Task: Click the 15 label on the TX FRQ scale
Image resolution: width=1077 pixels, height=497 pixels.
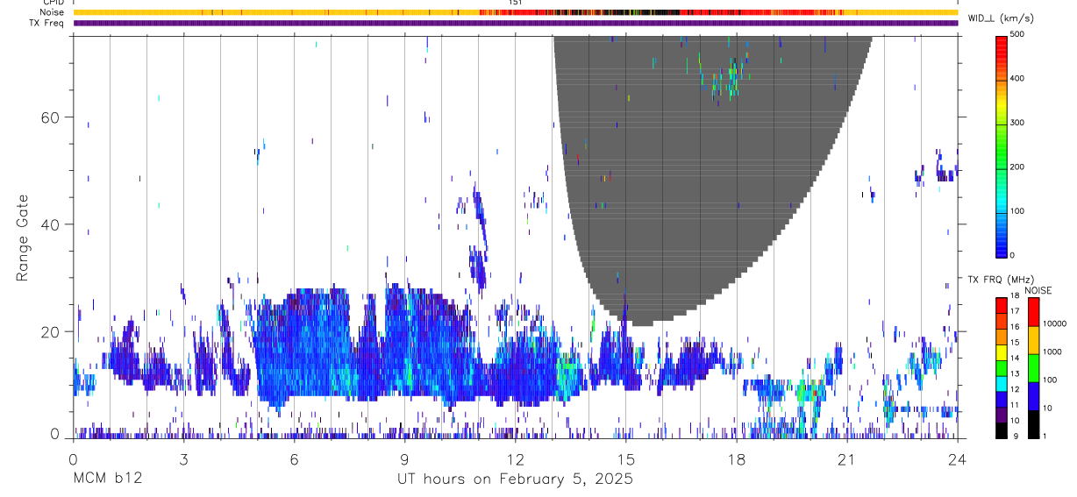Action: 1014,343
